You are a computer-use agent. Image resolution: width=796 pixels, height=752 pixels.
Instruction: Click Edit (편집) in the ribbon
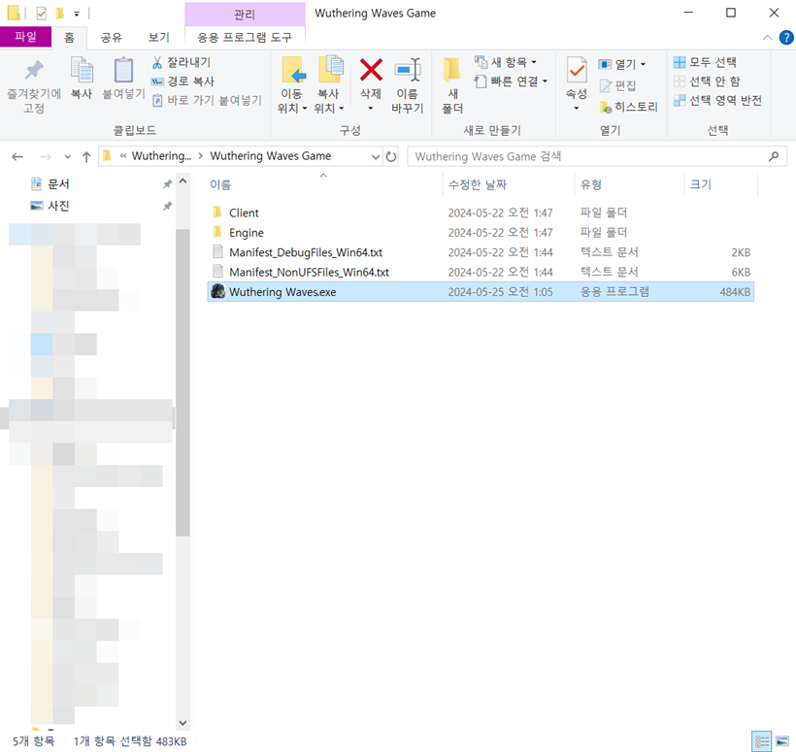point(617,85)
